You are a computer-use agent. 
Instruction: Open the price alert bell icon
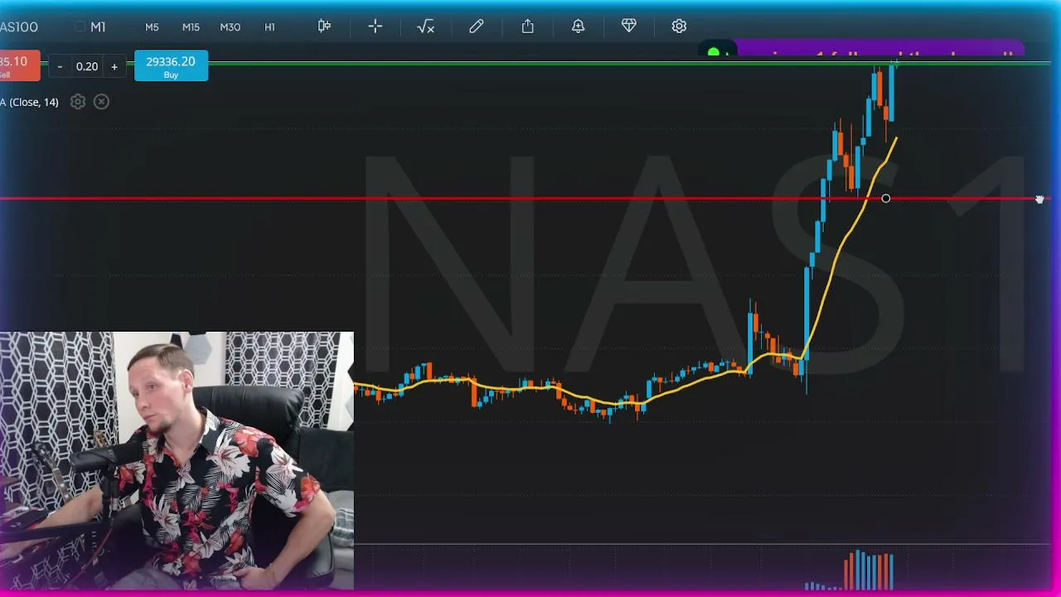[579, 27]
